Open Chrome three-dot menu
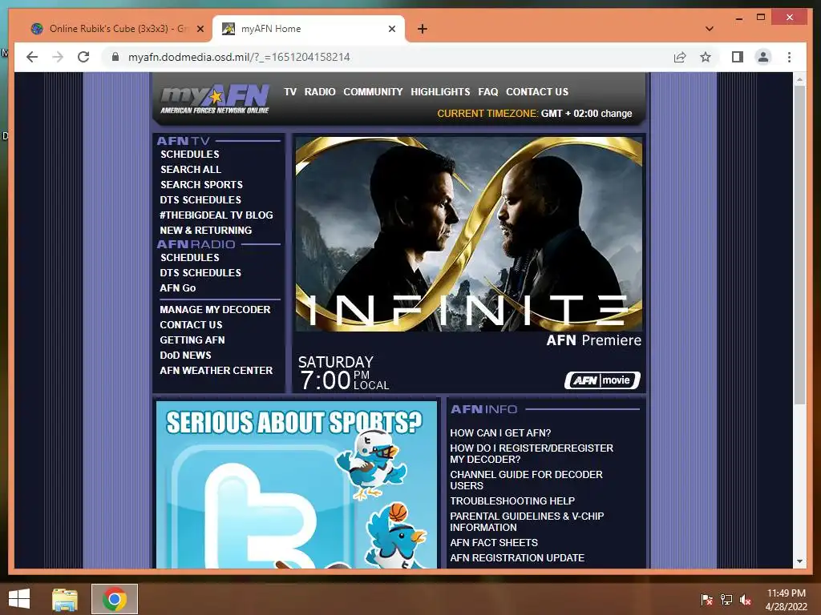This screenshot has height=615, width=821. pos(789,57)
